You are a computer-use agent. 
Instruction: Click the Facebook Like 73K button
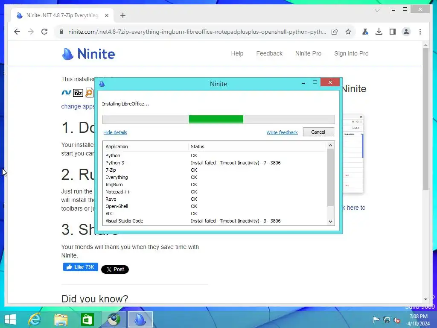[80, 267]
